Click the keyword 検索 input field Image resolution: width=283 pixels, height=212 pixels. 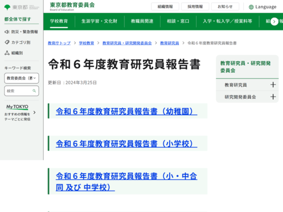point(22,91)
